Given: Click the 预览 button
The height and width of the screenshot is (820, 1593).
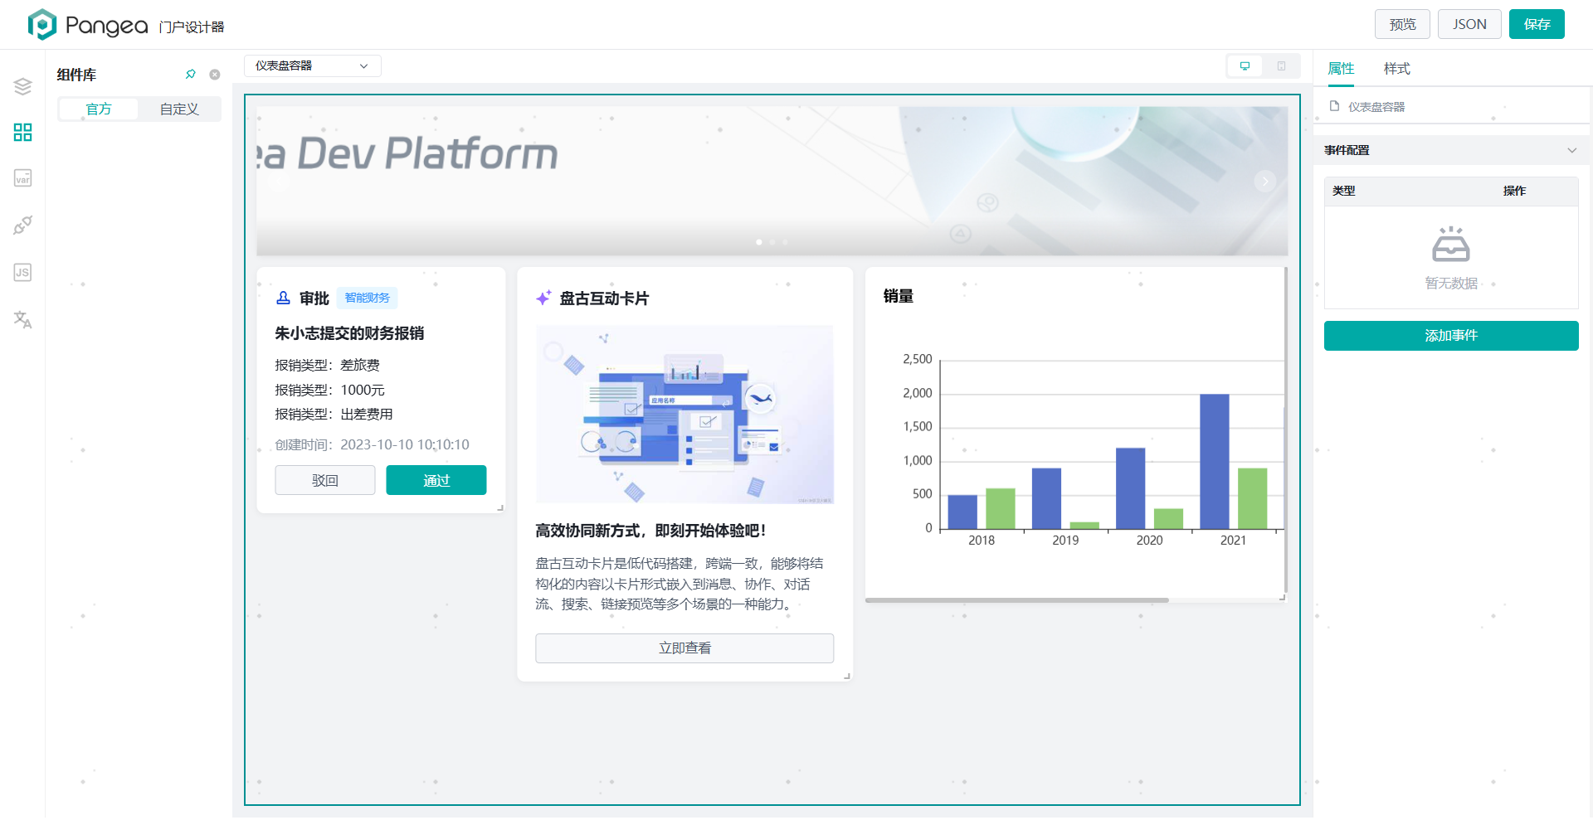Looking at the screenshot, I should 1402,24.
